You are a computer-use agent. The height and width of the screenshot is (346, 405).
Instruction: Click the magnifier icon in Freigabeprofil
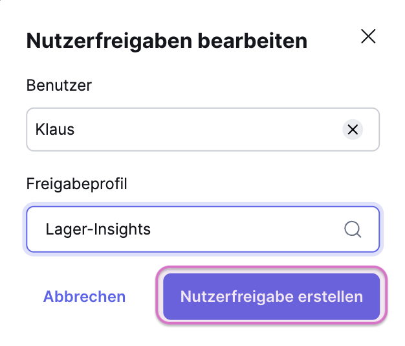(353, 229)
